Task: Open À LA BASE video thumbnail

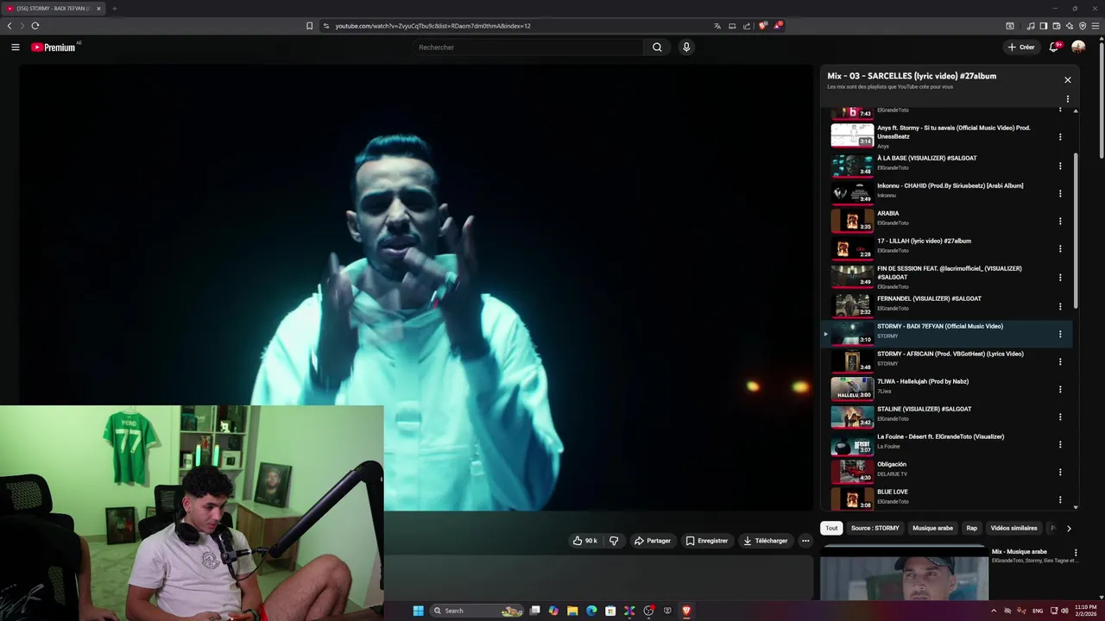Action: [x=852, y=165]
